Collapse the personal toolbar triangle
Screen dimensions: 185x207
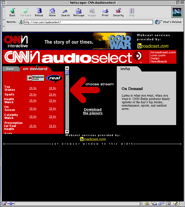[4, 26]
